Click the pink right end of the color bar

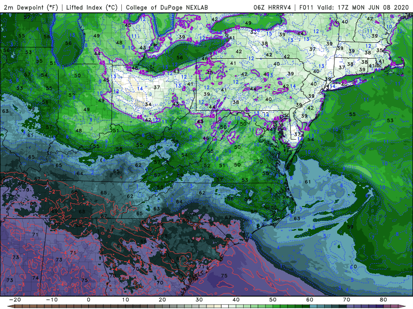pyautogui.click(x=401, y=306)
